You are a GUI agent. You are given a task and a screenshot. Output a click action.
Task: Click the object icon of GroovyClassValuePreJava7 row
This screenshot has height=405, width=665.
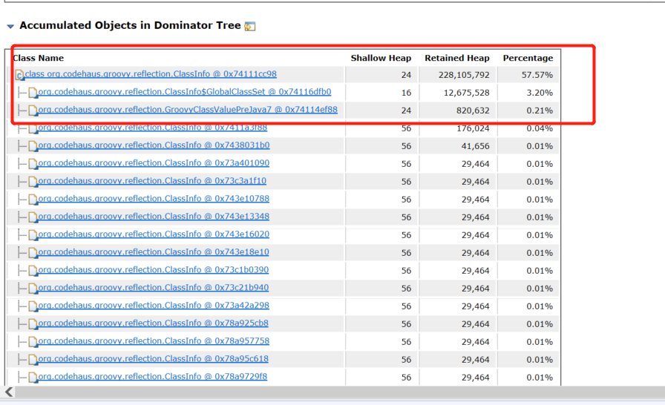33,111
